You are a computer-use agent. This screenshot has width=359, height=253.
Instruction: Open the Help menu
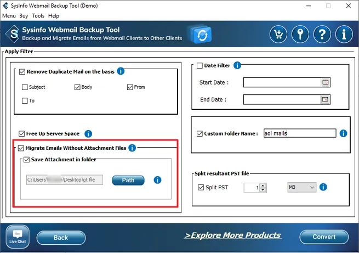(x=54, y=16)
